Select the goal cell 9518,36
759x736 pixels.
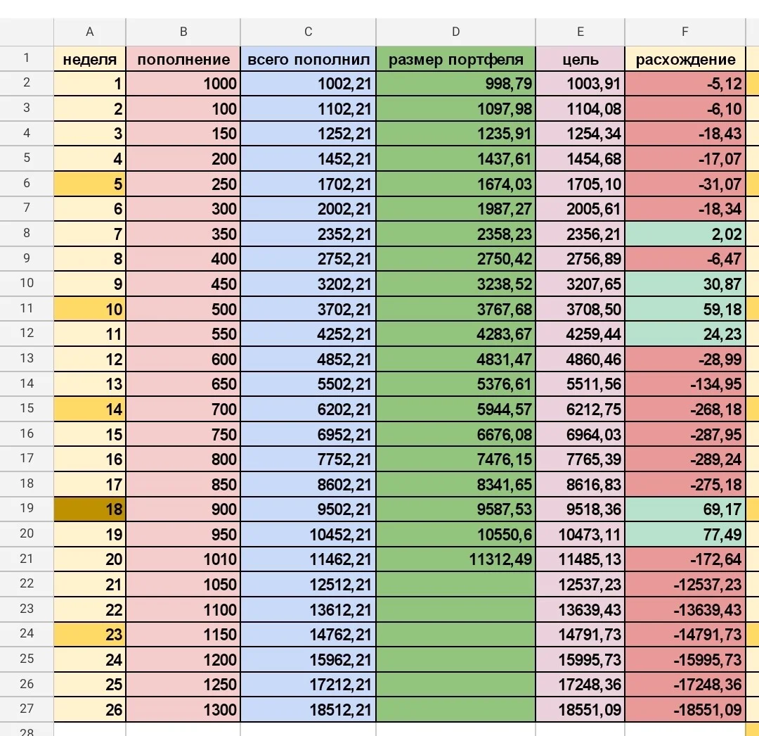pyautogui.click(x=580, y=509)
